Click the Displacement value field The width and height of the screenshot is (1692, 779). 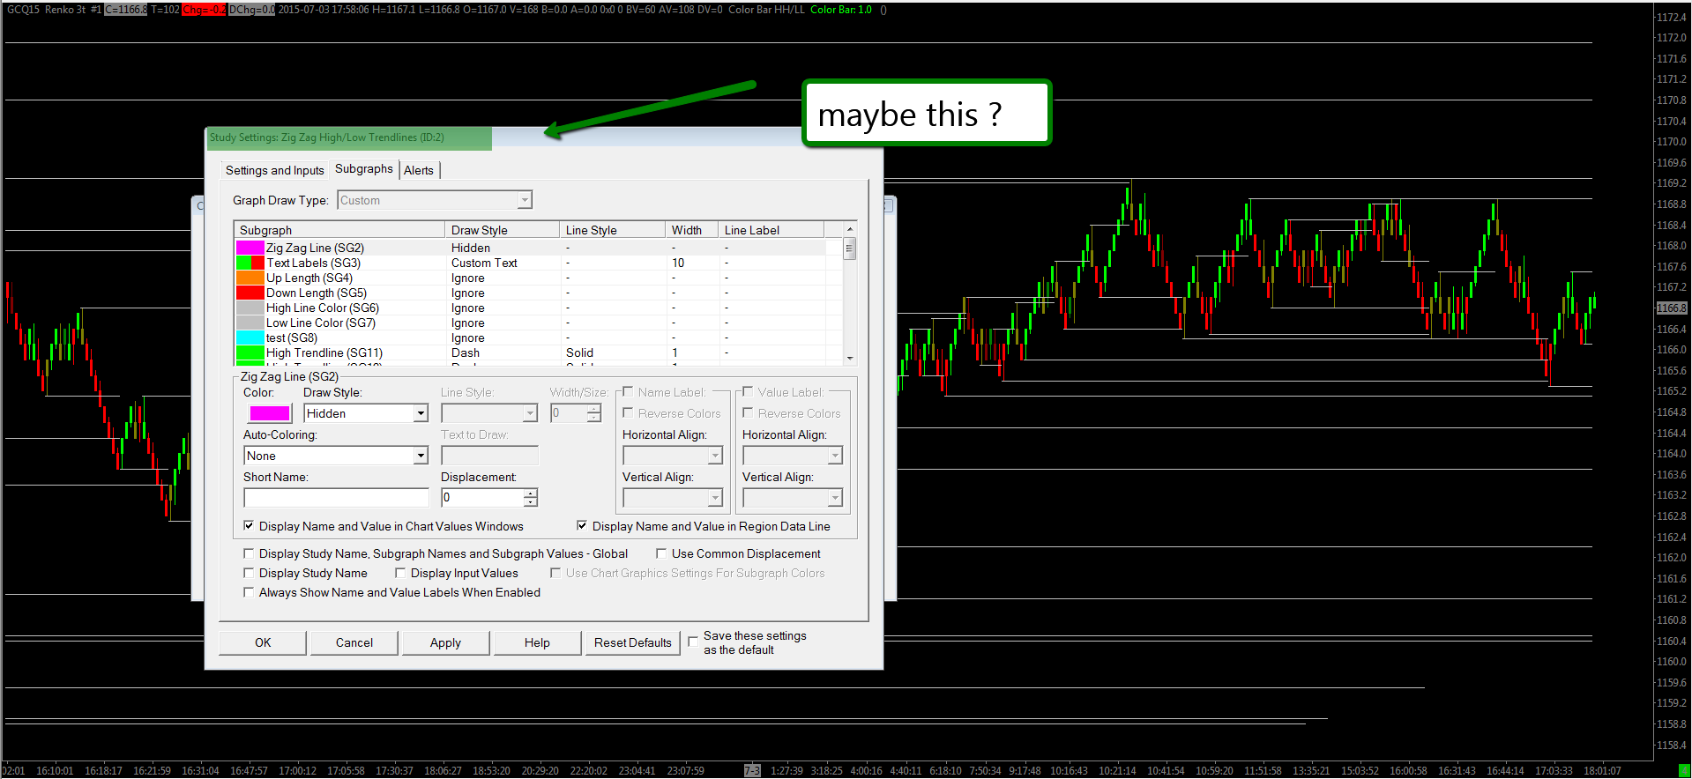(482, 498)
